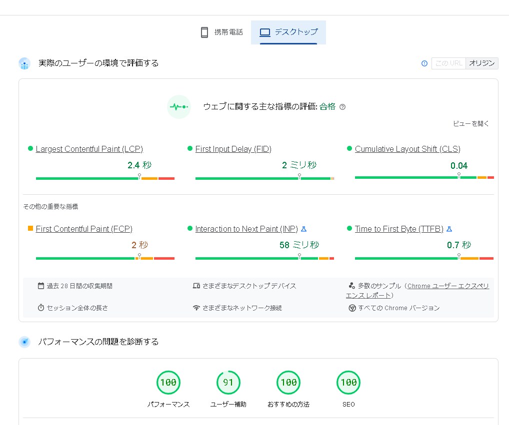Click the FID distribution bar
This screenshot has width=509, height=425.
coord(264,178)
